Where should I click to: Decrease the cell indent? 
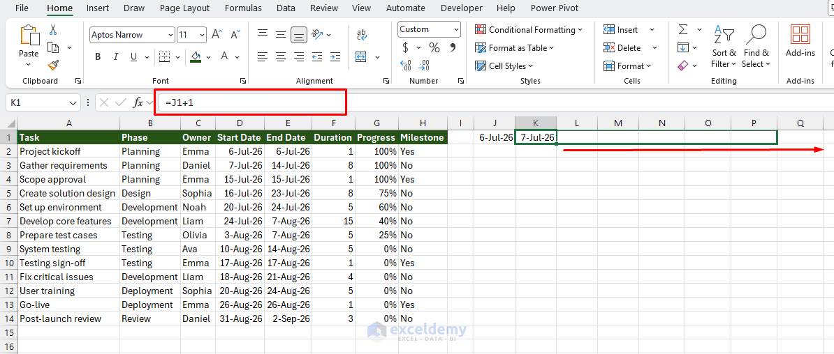(317, 56)
